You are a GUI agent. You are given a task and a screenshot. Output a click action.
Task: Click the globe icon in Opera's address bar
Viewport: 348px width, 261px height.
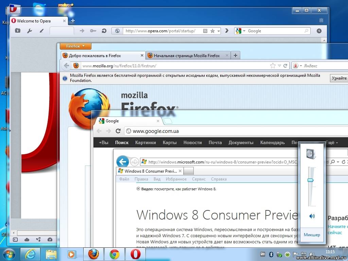117,31
